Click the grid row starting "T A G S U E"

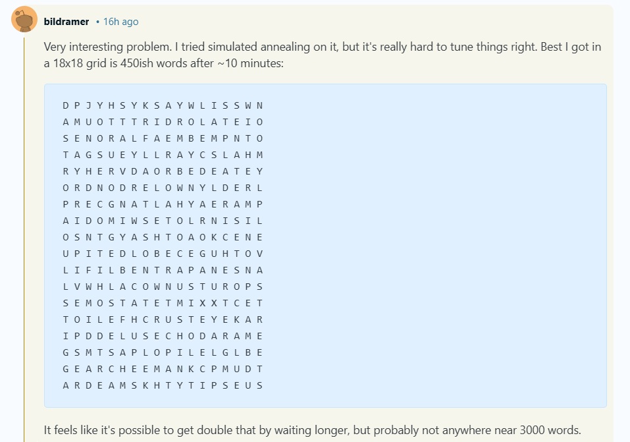(x=163, y=155)
